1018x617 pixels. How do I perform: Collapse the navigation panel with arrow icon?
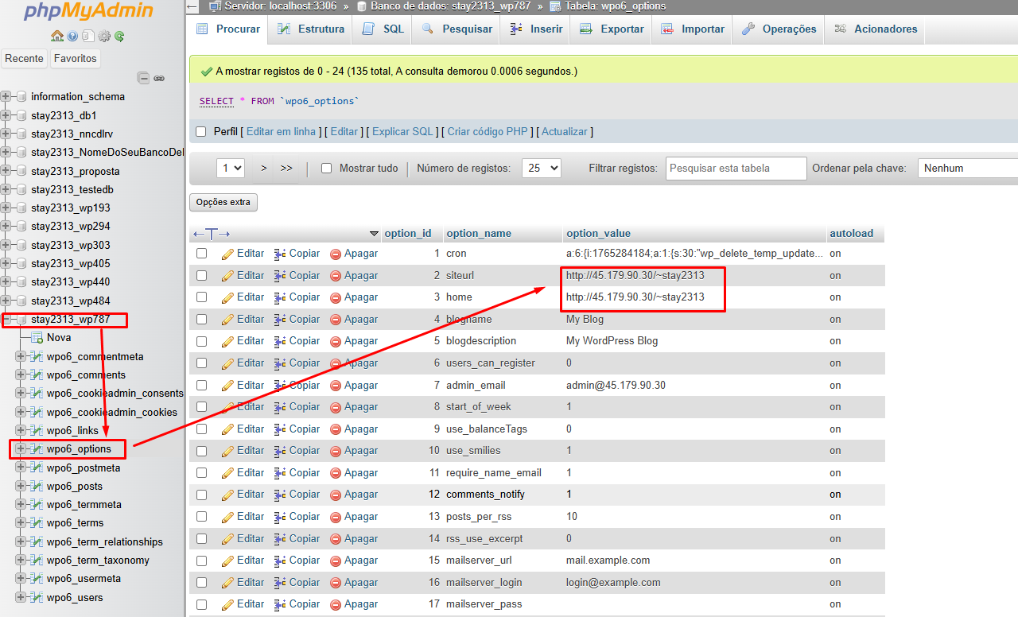[192, 6]
